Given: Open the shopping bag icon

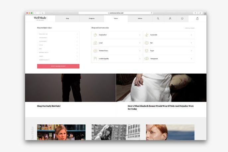Looking at the screenshot, I should point(197,19).
